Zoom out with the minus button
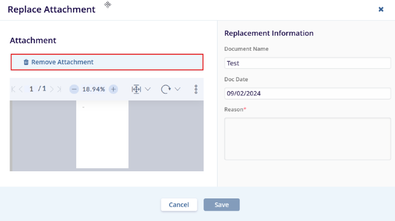This screenshot has height=221, width=395. pos(74,89)
